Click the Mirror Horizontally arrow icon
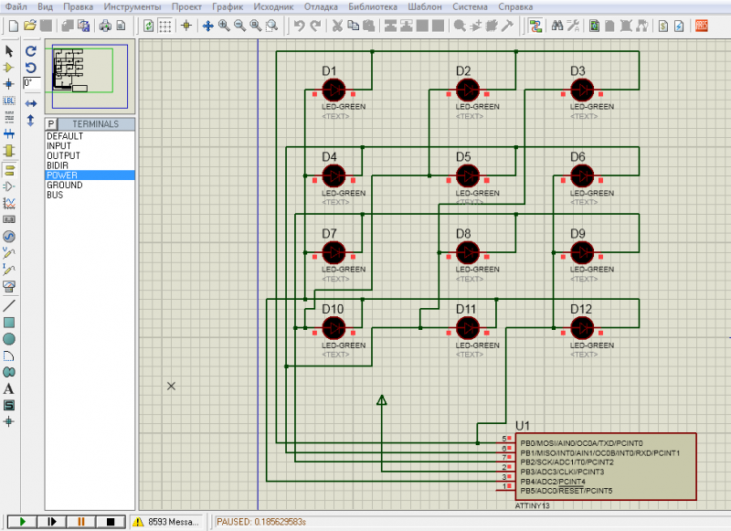Viewport: 731px width, 531px height. 30,103
